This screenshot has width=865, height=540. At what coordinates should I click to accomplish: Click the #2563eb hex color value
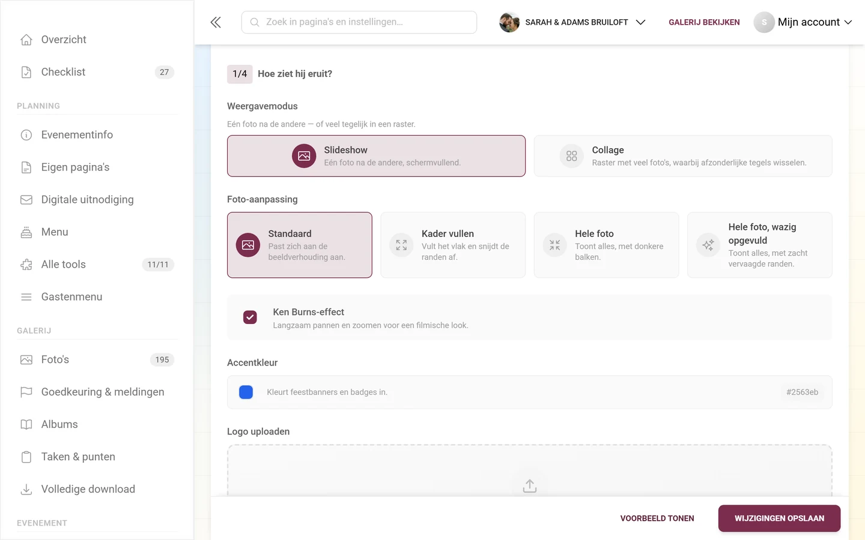[802, 392]
